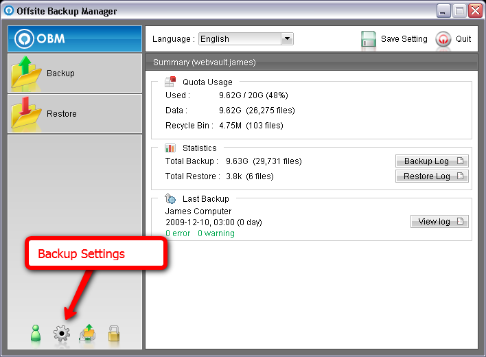This screenshot has width=486, height=357.
Task: Click the gold padlock icon
Action: (x=113, y=334)
